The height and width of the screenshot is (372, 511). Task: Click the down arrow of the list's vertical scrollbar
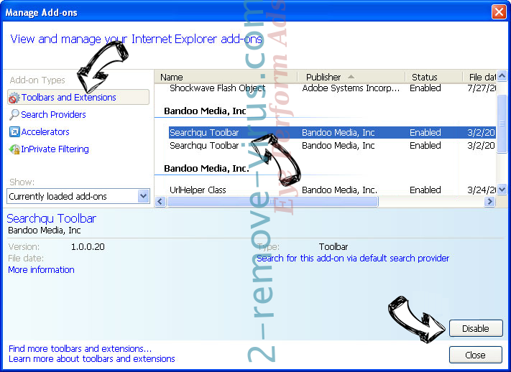pyautogui.click(x=502, y=189)
